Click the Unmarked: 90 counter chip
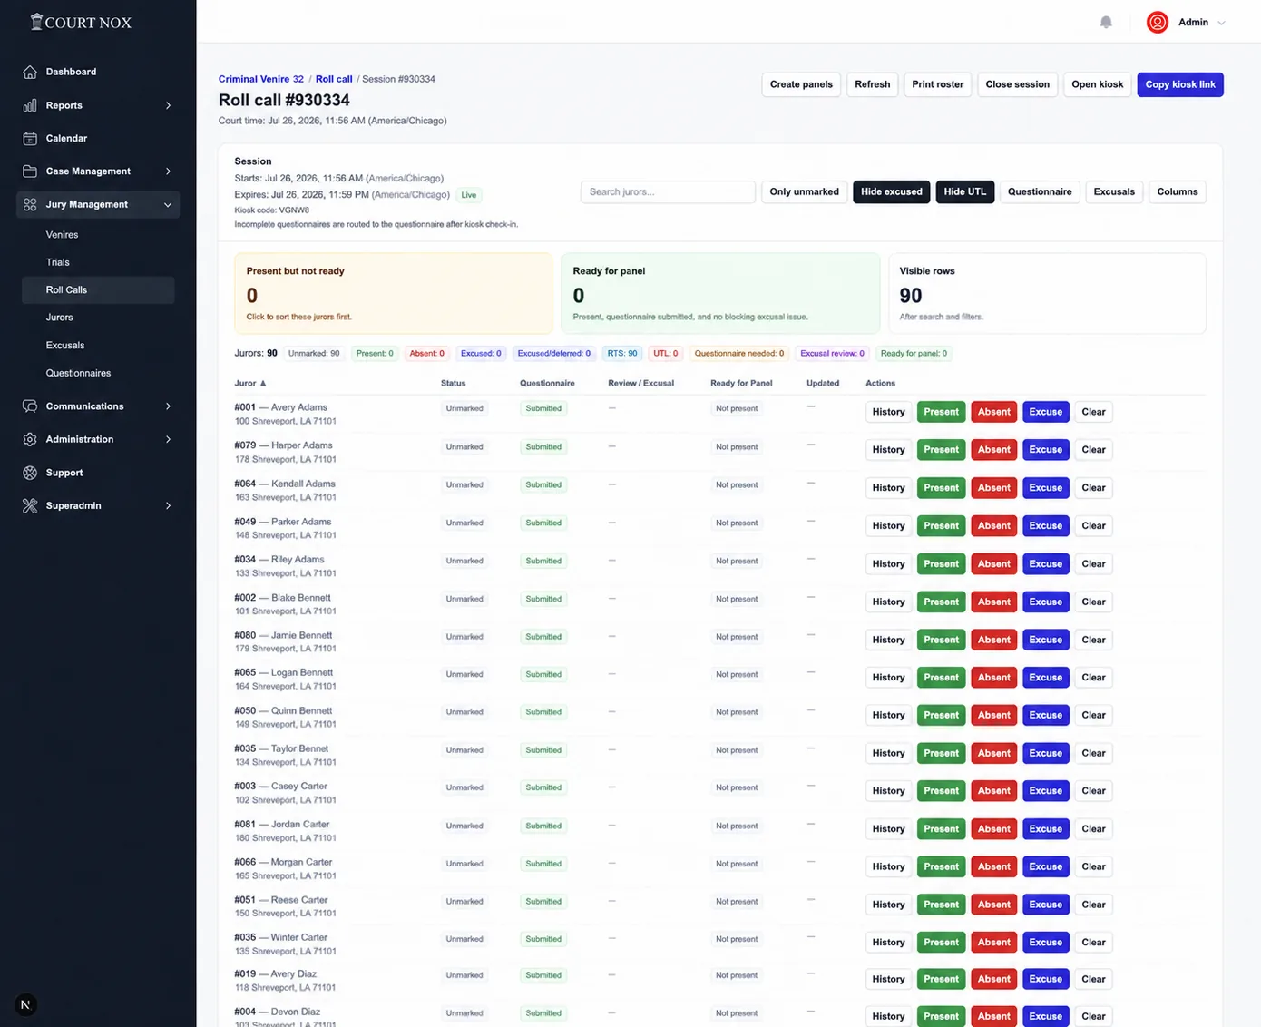Image resolution: width=1261 pixels, height=1027 pixels. point(314,354)
